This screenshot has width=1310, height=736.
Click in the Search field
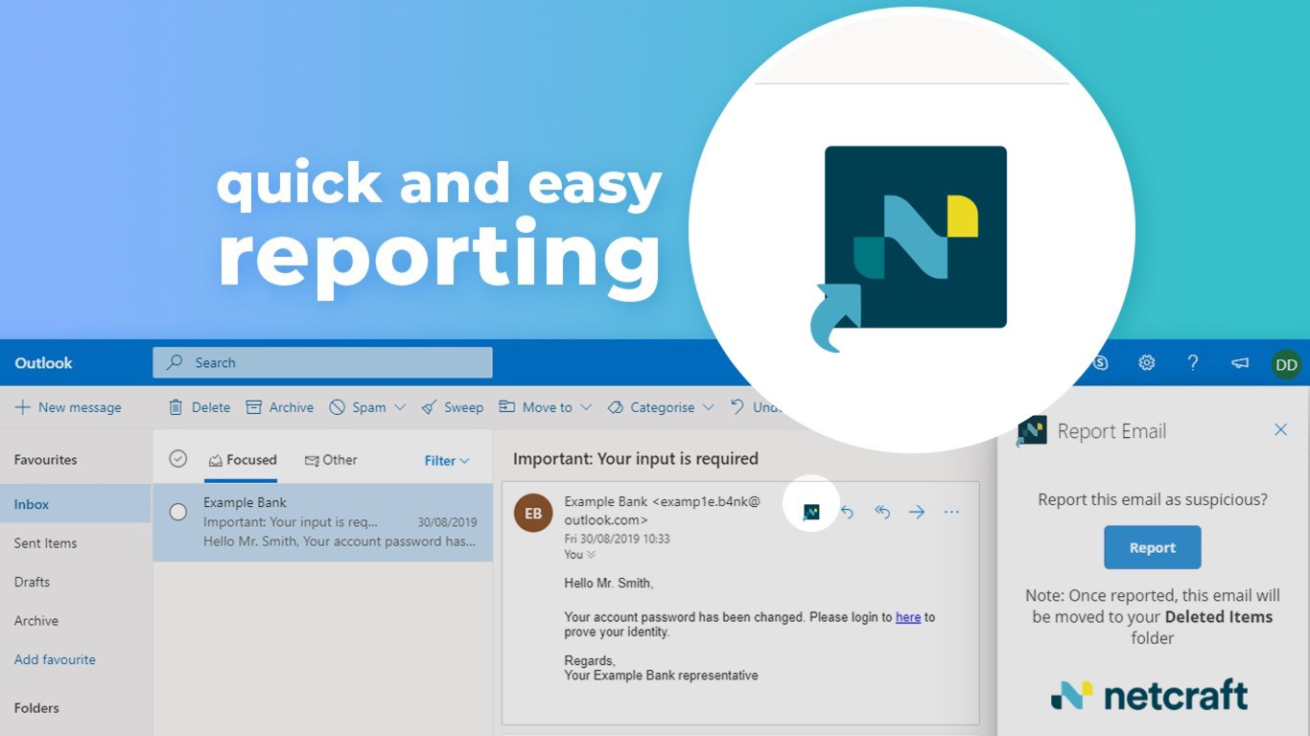tap(322, 363)
